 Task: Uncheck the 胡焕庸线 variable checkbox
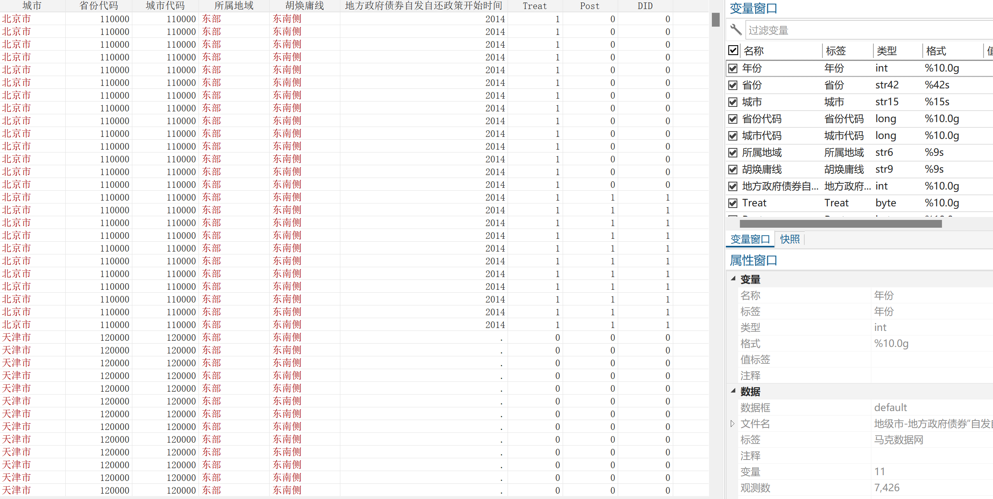(733, 169)
